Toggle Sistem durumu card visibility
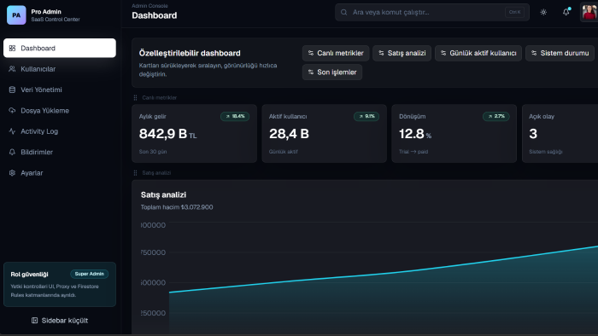The image size is (598, 336). click(560, 53)
